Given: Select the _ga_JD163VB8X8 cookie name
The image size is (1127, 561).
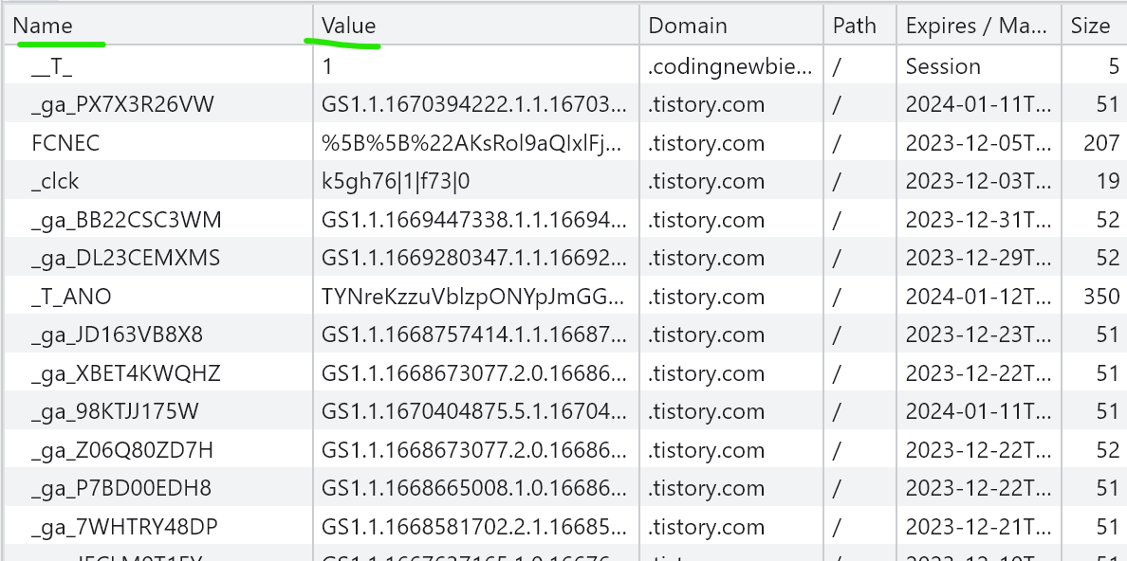Looking at the screenshot, I should coord(117,335).
